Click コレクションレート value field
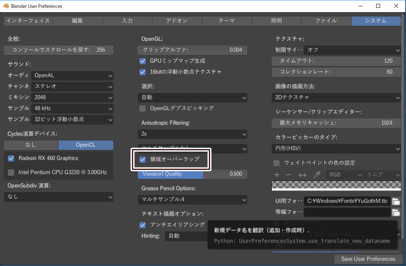This screenshot has width=406, height=266. pos(336,72)
